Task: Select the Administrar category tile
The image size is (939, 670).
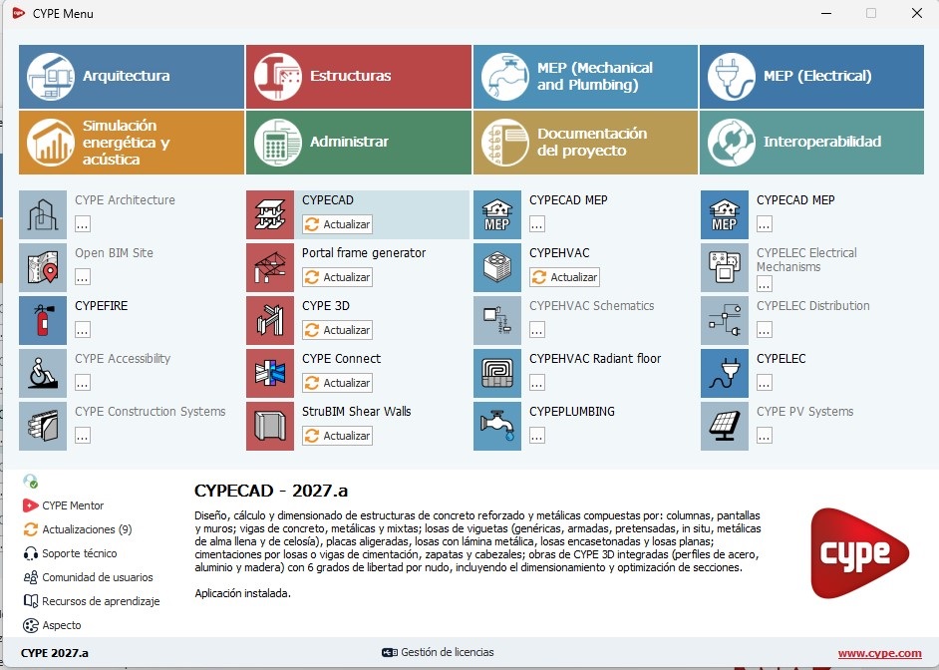Action: pyautogui.click(x=358, y=143)
